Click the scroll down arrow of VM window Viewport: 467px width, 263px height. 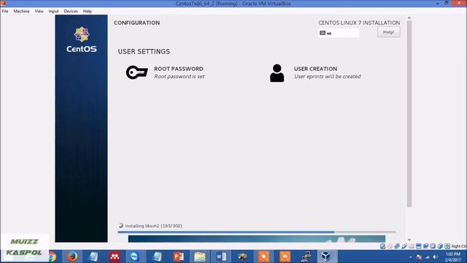pyautogui.click(x=409, y=240)
